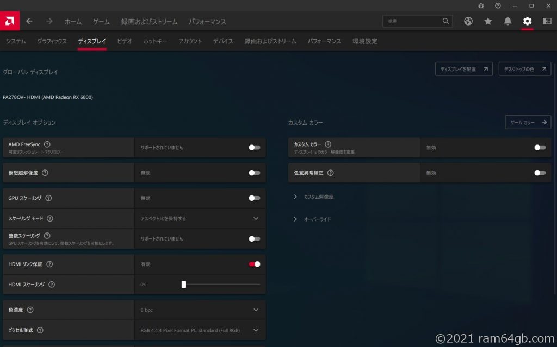Switch to デバイス tab
The image size is (557, 347).
pos(223,41)
